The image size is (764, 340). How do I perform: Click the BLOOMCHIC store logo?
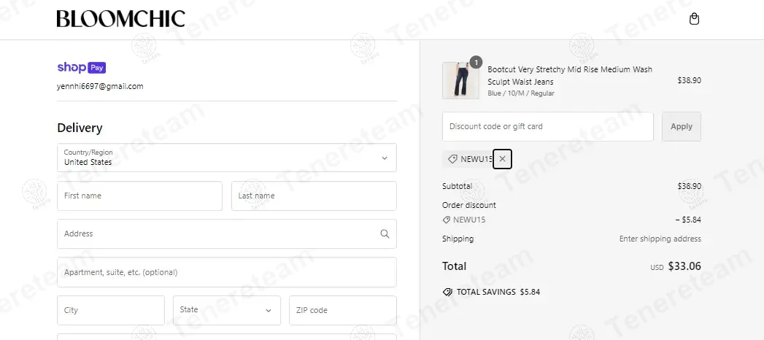tap(120, 19)
